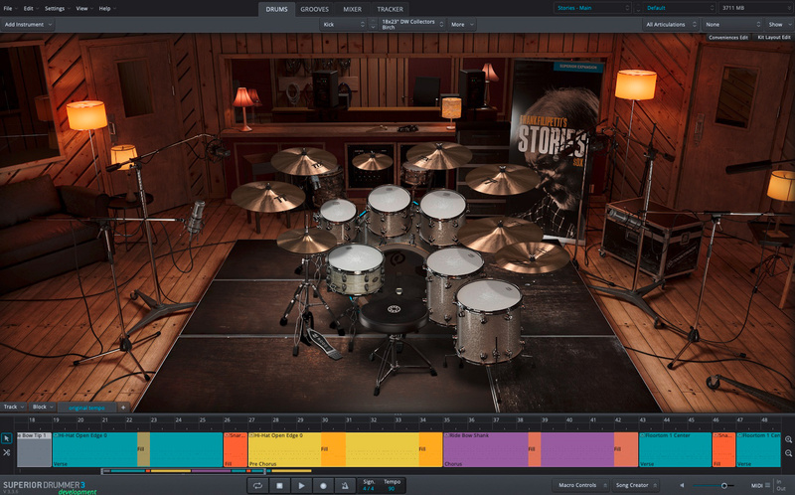795x495 pixels.
Task: Switch to the MIXER tab
Action: (x=352, y=9)
